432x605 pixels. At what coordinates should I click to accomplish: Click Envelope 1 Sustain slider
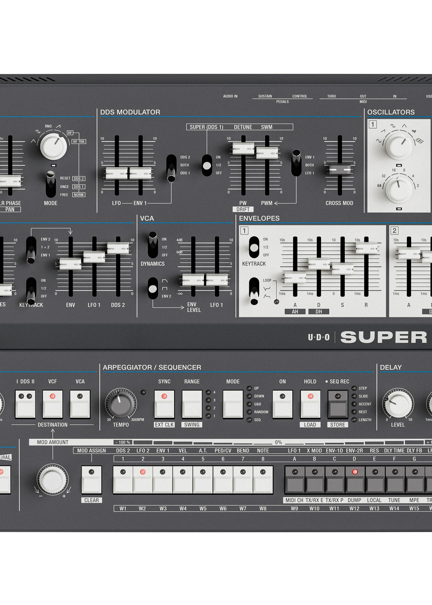(343, 268)
